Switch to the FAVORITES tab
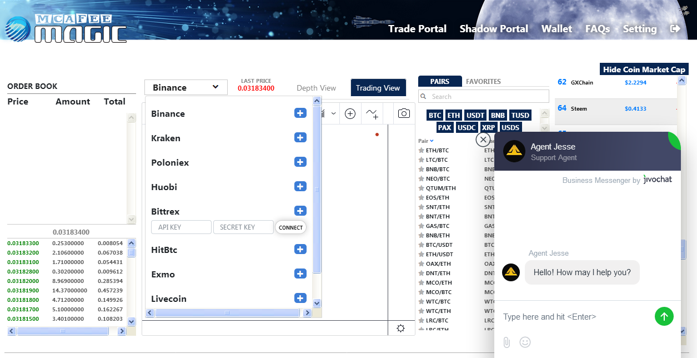 (x=483, y=81)
